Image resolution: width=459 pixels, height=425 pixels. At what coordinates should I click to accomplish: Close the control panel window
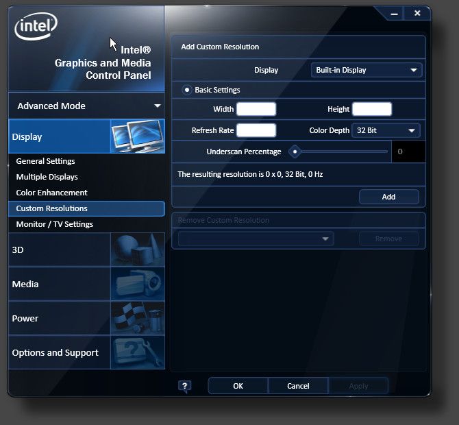coord(417,13)
